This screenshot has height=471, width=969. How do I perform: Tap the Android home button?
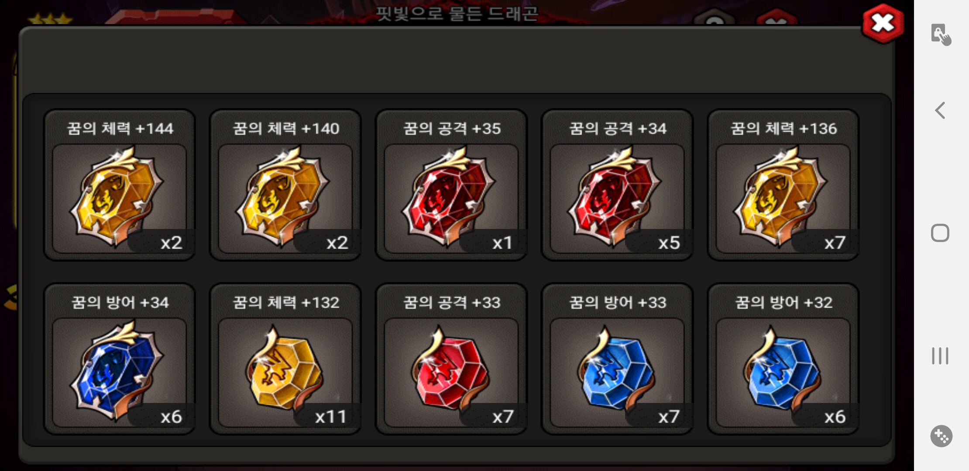(940, 233)
